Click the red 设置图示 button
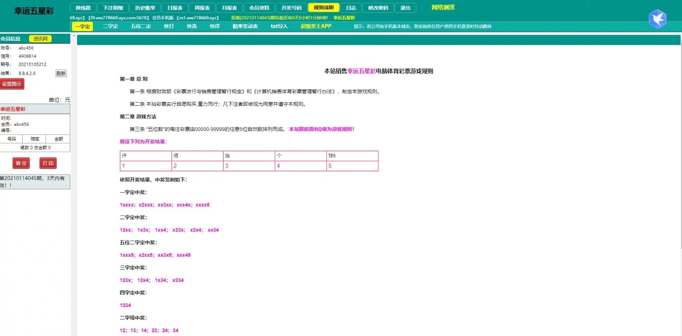The image size is (682, 336). [x=12, y=84]
